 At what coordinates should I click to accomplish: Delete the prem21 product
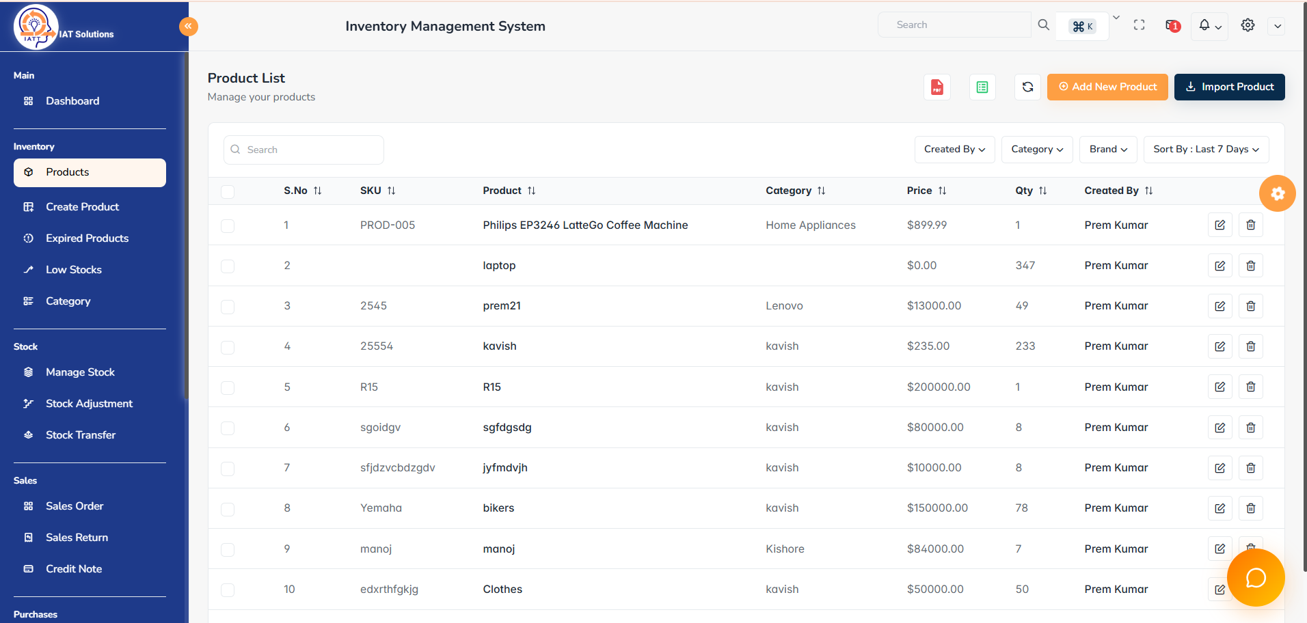coord(1250,306)
